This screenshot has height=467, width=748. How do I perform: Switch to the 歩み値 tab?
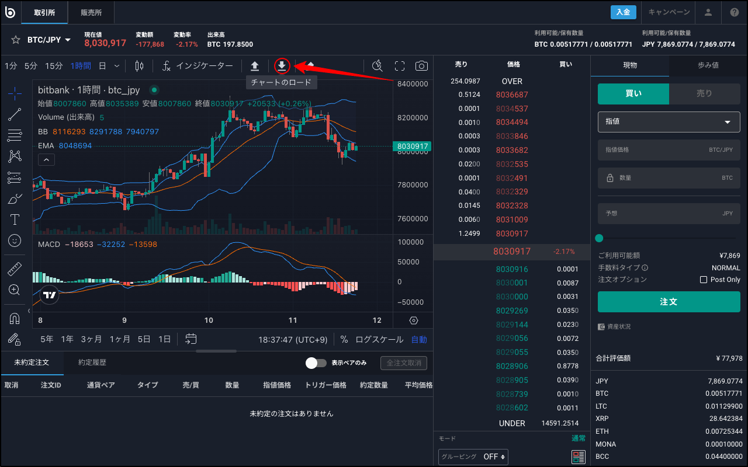pyautogui.click(x=707, y=66)
